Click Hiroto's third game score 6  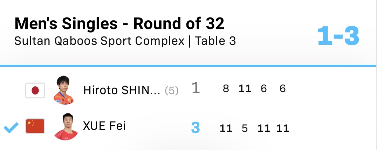tap(264, 89)
